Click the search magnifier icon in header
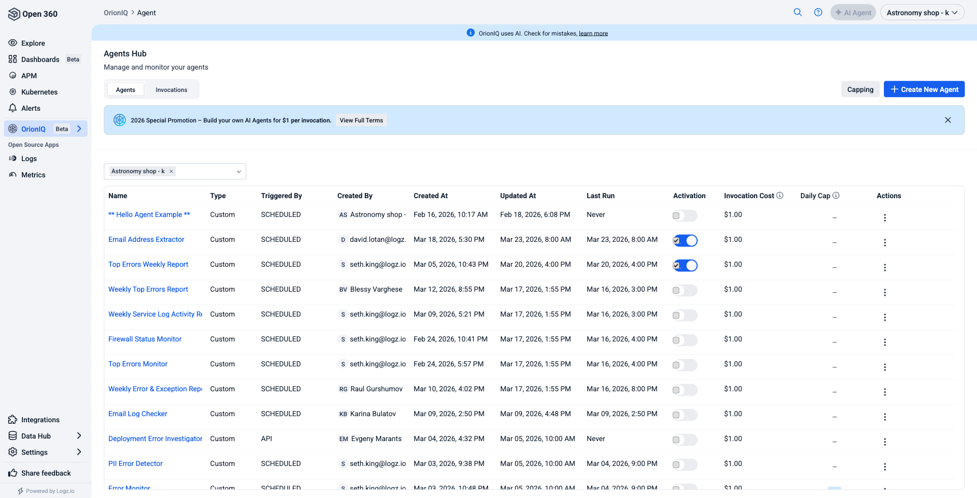This screenshot has height=498, width=977. click(797, 13)
